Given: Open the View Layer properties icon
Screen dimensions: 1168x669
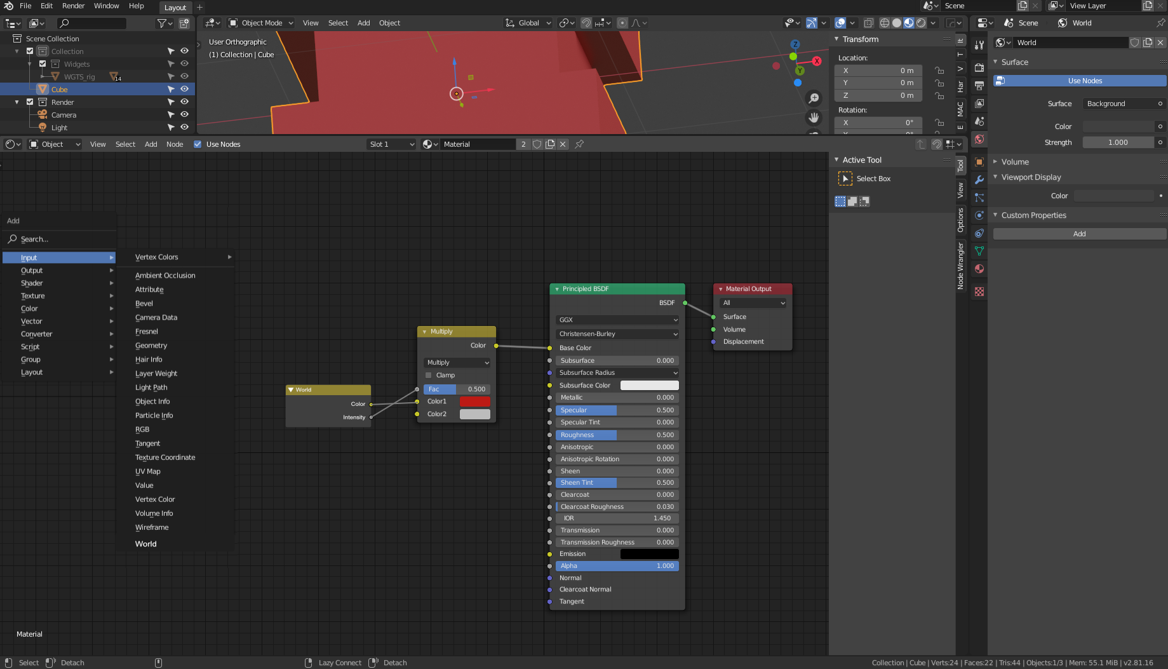Looking at the screenshot, I should coord(979,104).
